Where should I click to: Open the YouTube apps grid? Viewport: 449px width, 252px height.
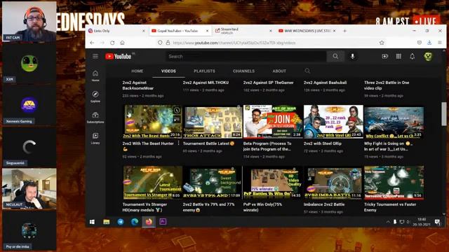click(x=398, y=56)
